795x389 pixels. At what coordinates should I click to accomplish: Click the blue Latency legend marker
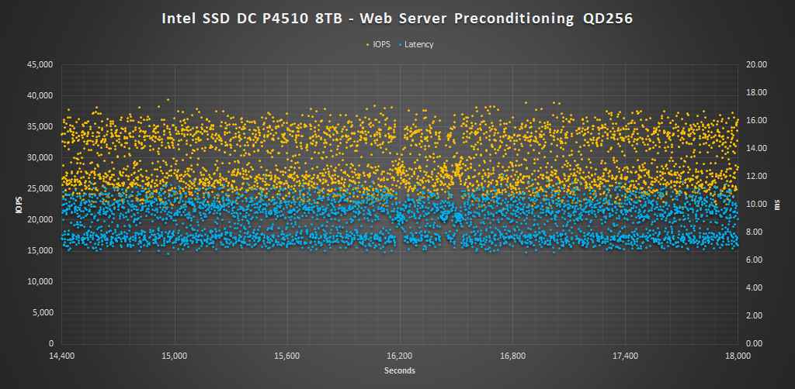(x=400, y=44)
